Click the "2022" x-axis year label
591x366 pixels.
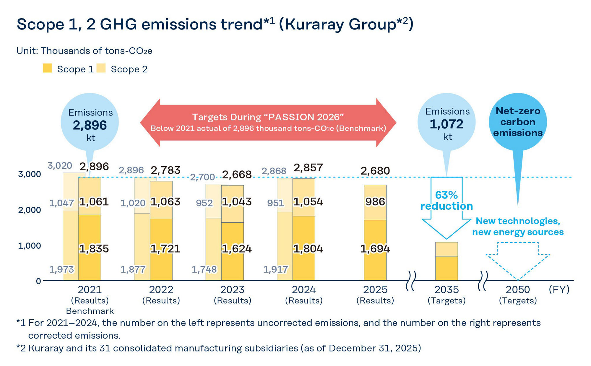click(x=161, y=289)
